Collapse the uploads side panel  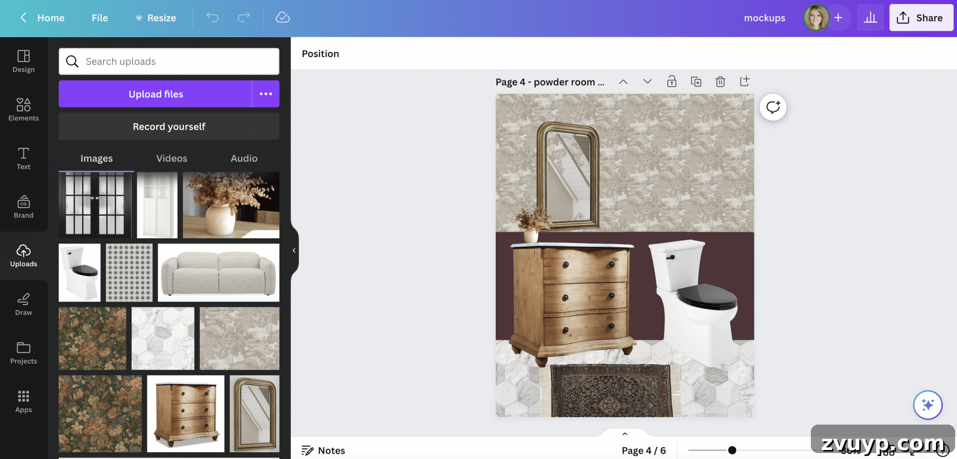294,250
